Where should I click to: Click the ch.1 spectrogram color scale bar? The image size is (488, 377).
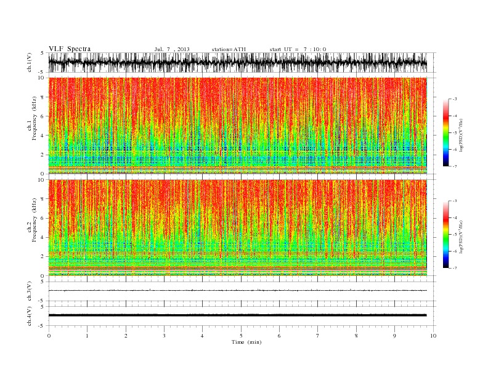point(445,132)
